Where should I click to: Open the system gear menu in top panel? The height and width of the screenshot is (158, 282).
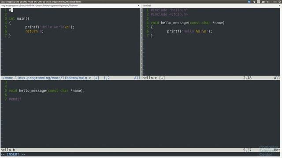[280, 2]
